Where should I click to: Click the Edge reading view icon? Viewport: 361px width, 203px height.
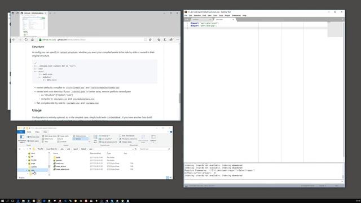click(146, 39)
